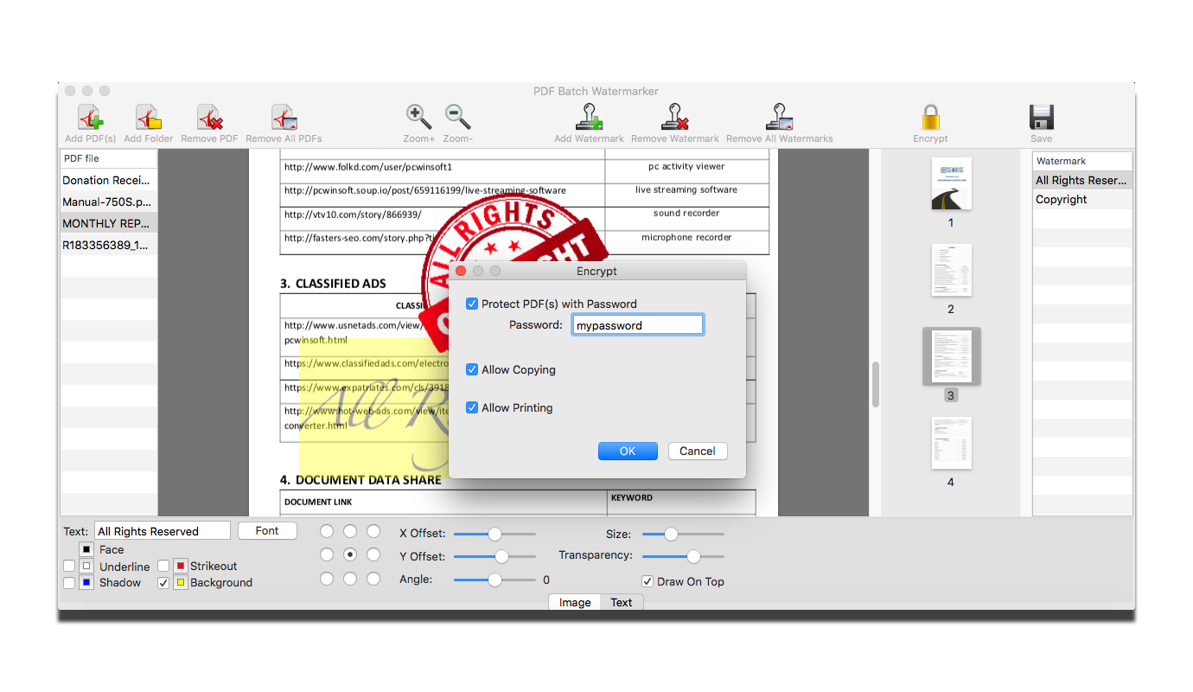
Task: Select the top-right position radio button
Action: 373,531
